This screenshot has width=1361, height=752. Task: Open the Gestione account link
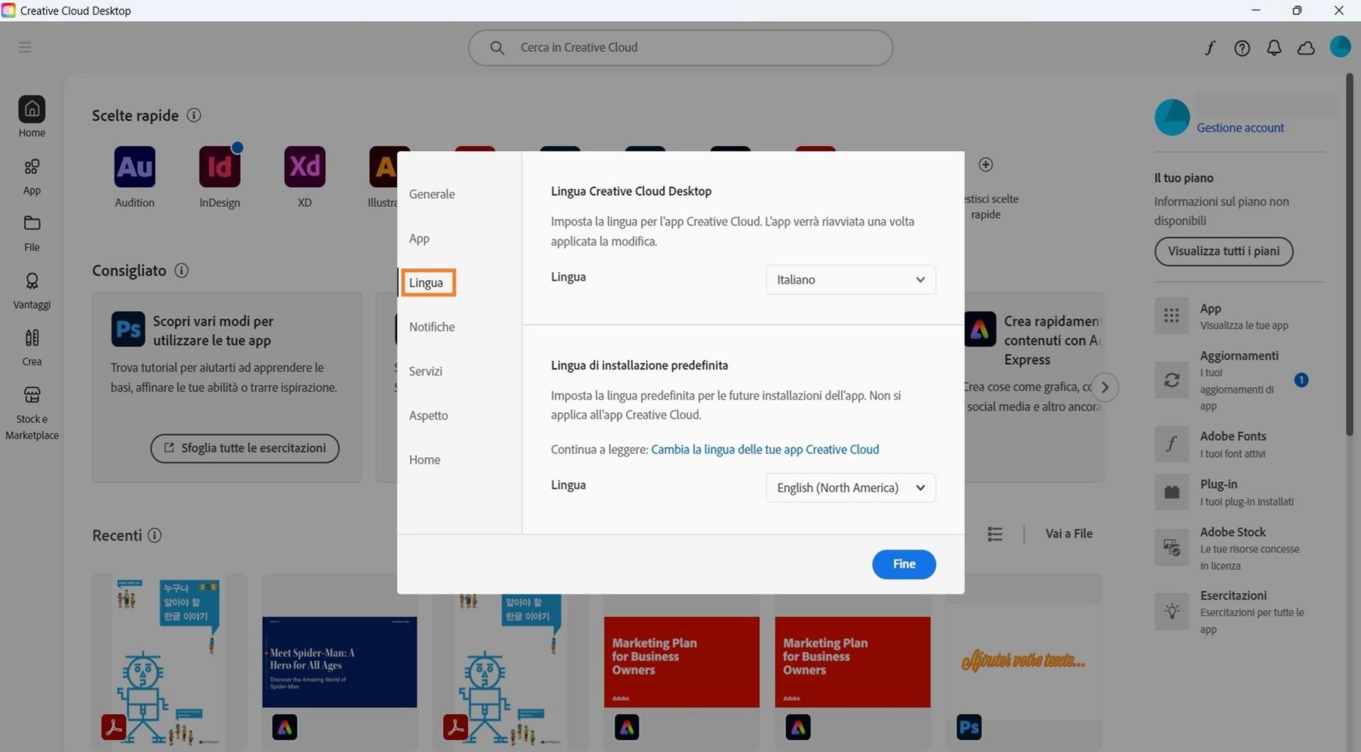point(1240,128)
